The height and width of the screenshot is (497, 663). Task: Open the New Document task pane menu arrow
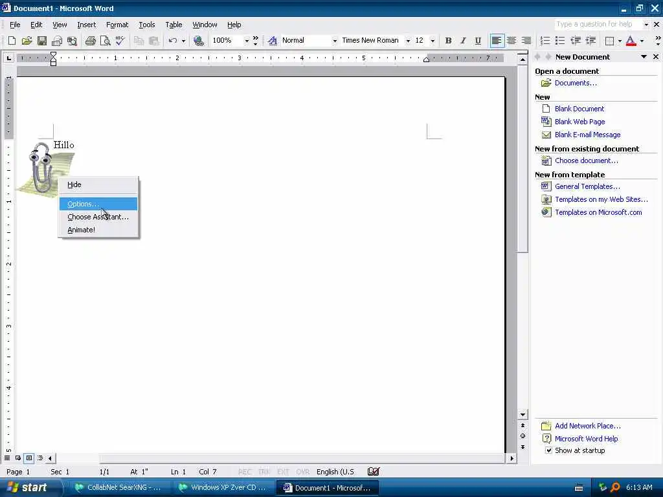(x=644, y=57)
